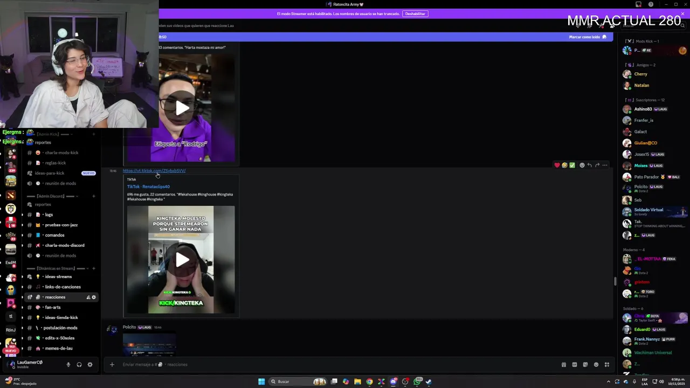The image size is (690, 388).
Task: Open the more options dots on the message
Action: [x=605, y=165]
